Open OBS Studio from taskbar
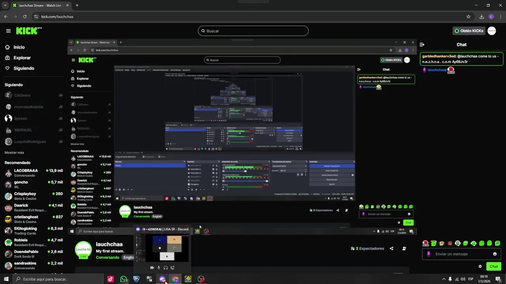The image size is (506, 284). (201, 279)
